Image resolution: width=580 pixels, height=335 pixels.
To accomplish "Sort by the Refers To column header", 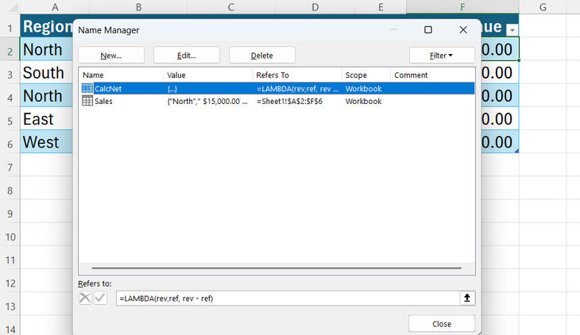I will pos(297,75).
